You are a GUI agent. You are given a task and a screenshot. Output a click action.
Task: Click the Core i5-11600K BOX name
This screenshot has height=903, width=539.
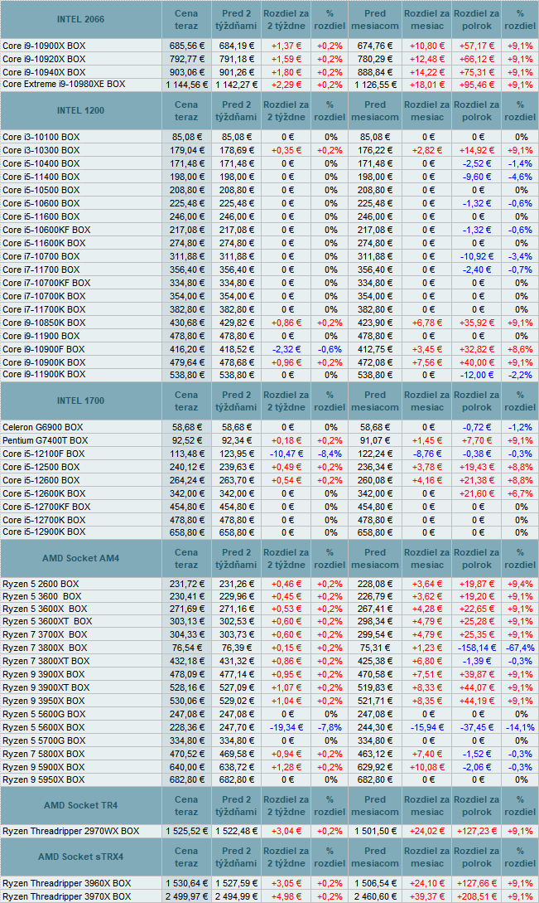click(44, 243)
